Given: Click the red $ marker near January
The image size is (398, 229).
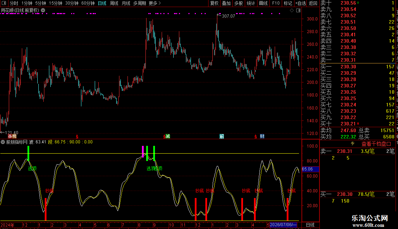Looking at the screenshot, I should 77,137.
